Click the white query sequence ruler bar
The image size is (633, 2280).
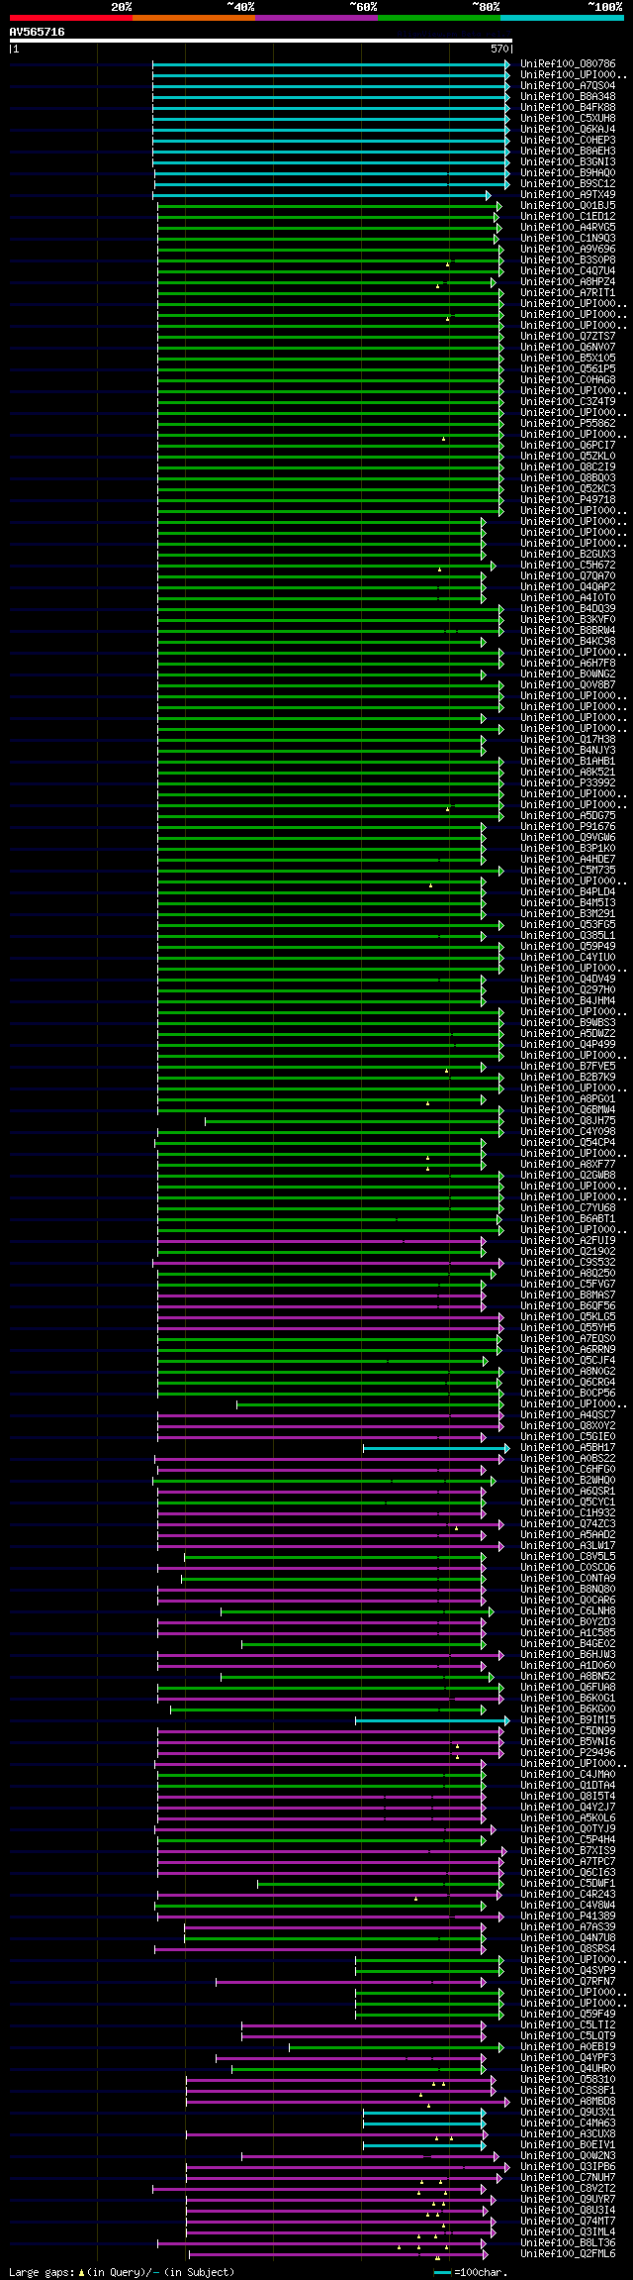click(261, 42)
